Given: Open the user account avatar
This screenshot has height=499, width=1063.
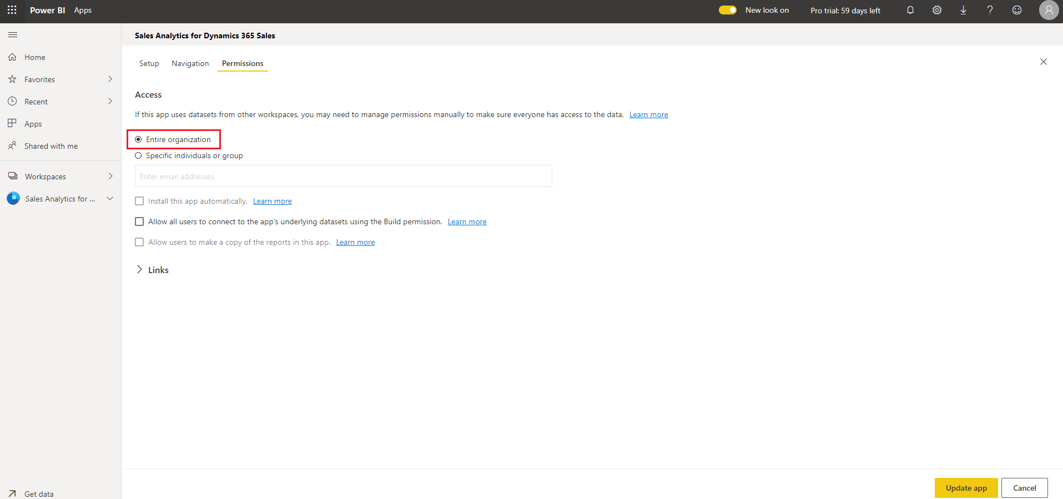Looking at the screenshot, I should (x=1049, y=10).
